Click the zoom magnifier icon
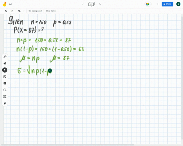 19,11
